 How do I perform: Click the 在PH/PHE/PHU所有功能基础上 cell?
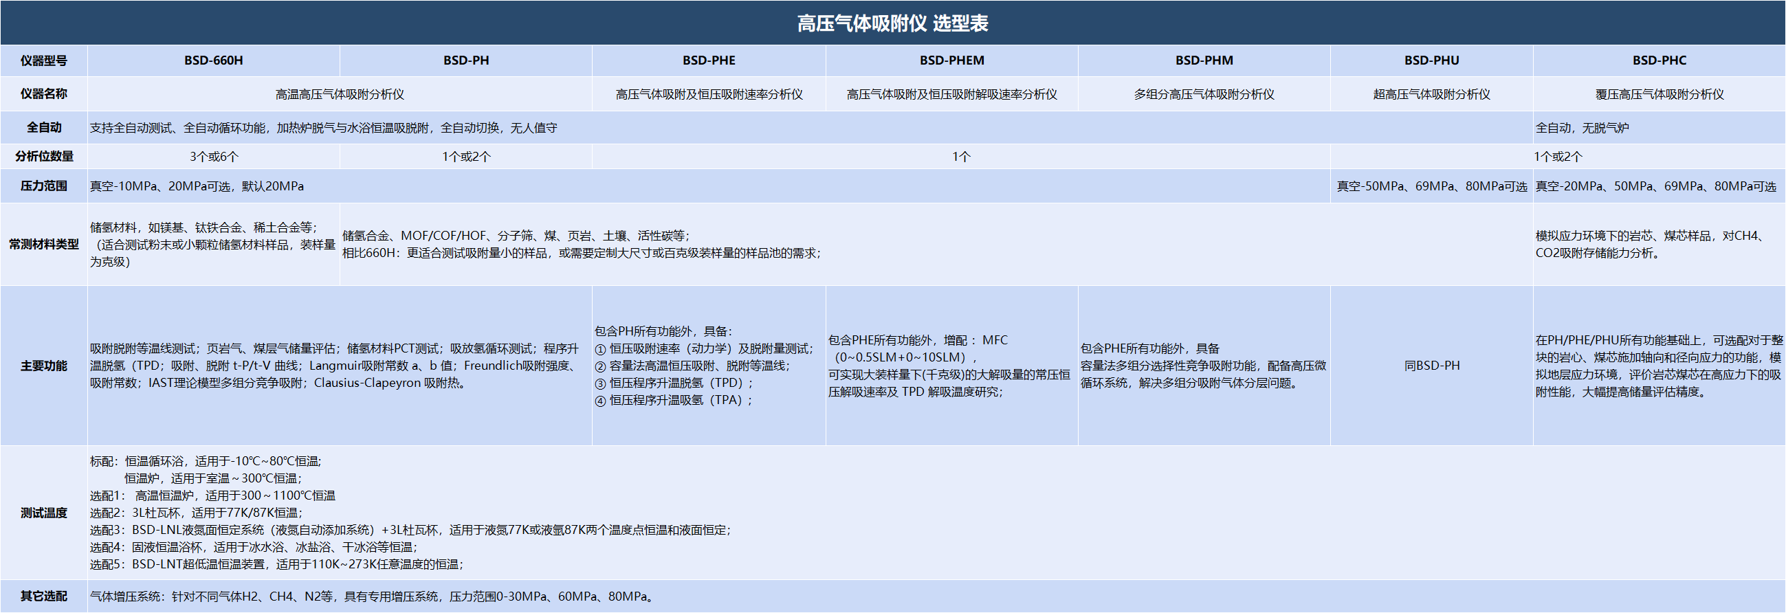pos(1659,366)
